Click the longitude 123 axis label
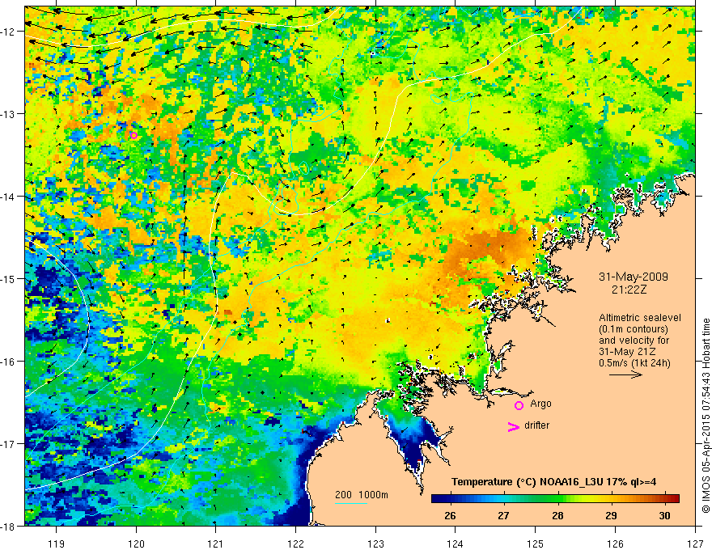 pos(375,544)
